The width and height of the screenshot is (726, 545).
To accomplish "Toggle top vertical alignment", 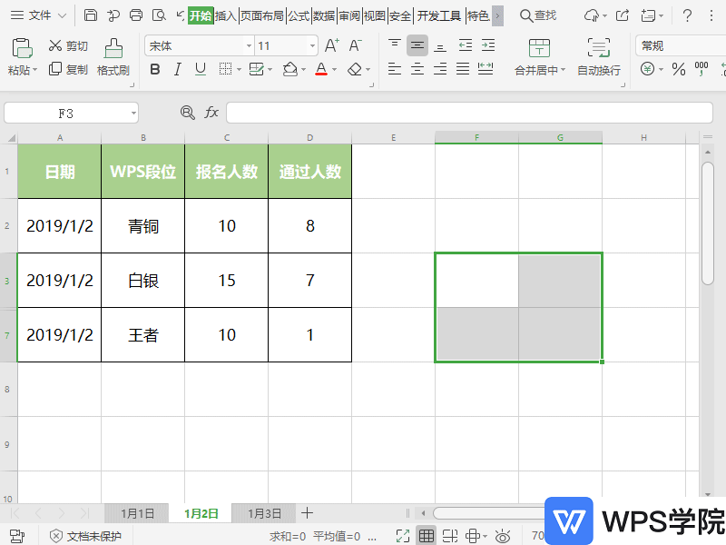I will (395, 45).
